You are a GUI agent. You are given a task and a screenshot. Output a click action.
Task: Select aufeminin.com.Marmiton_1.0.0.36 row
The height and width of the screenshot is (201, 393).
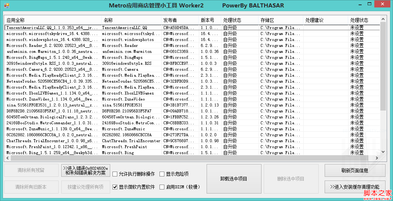pos(192,51)
